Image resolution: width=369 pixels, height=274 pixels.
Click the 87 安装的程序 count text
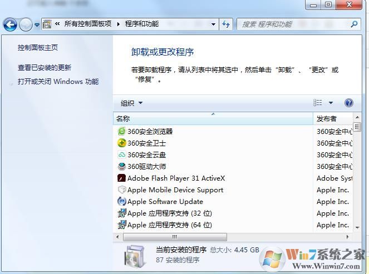(x=178, y=260)
